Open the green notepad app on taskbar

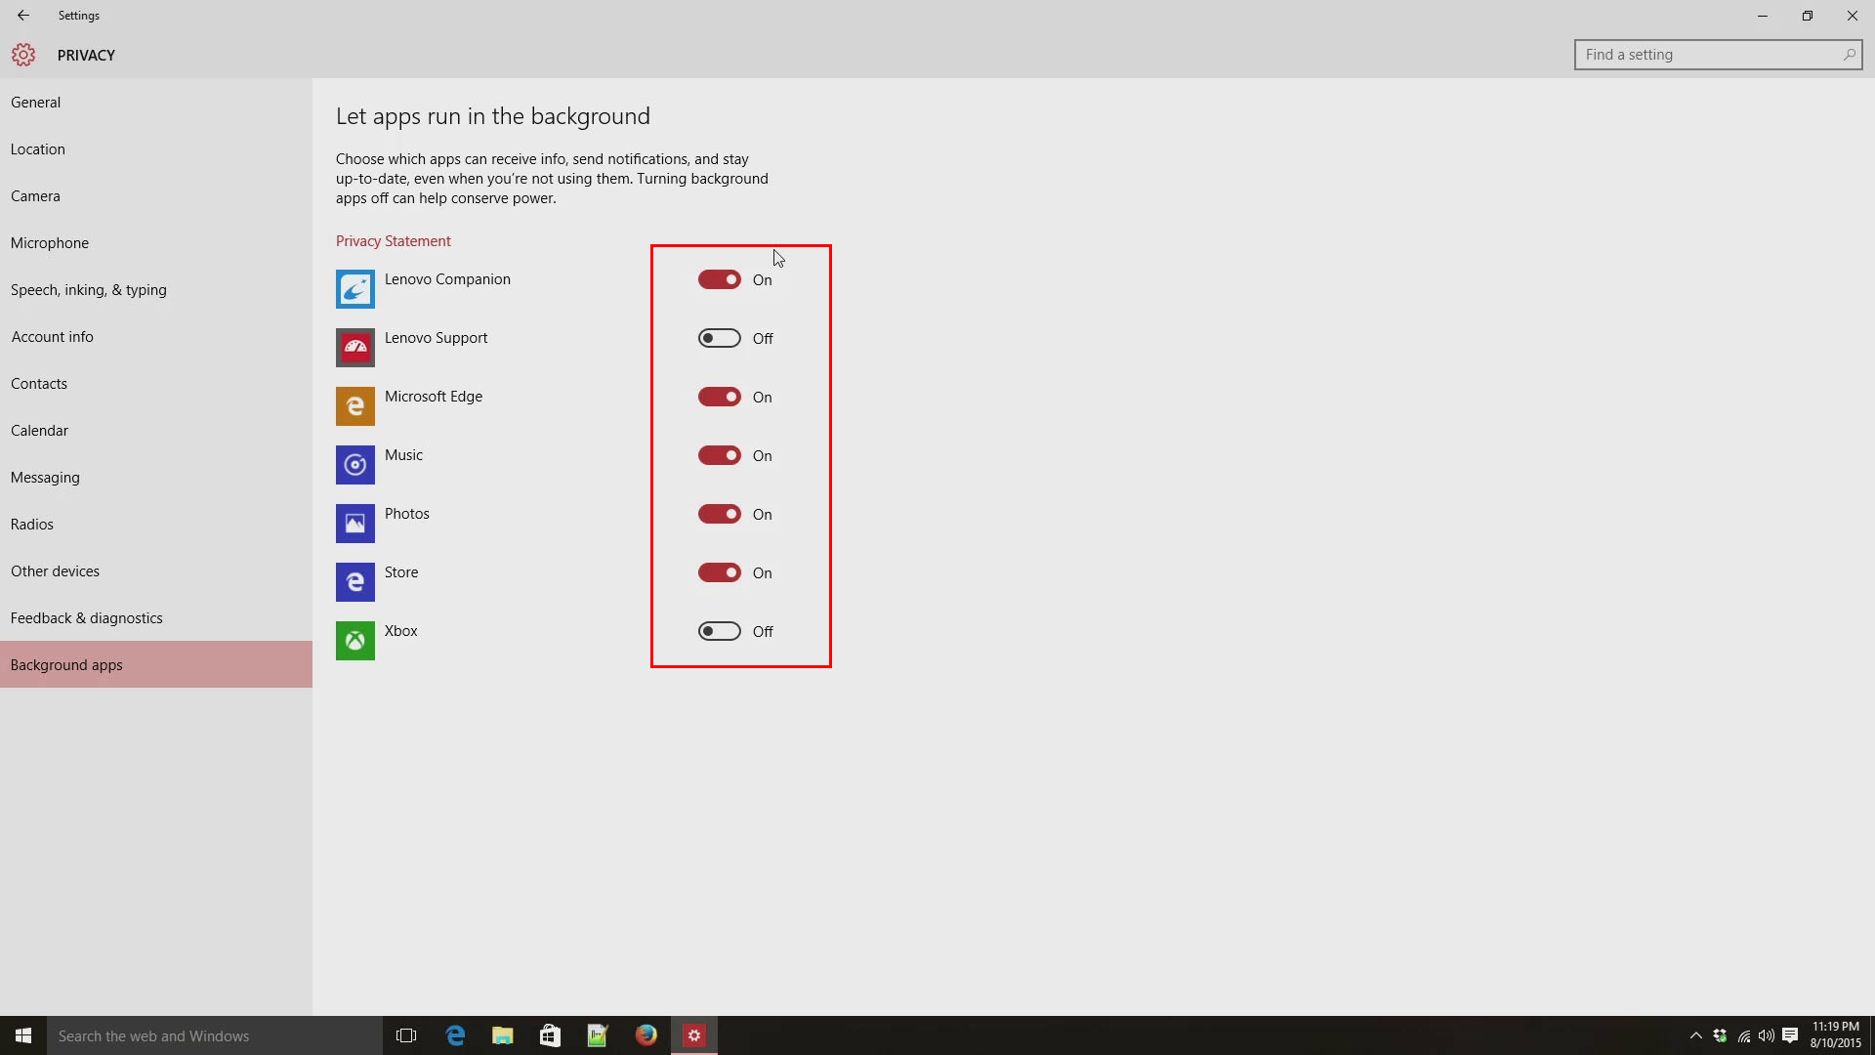coord(598,1035)
